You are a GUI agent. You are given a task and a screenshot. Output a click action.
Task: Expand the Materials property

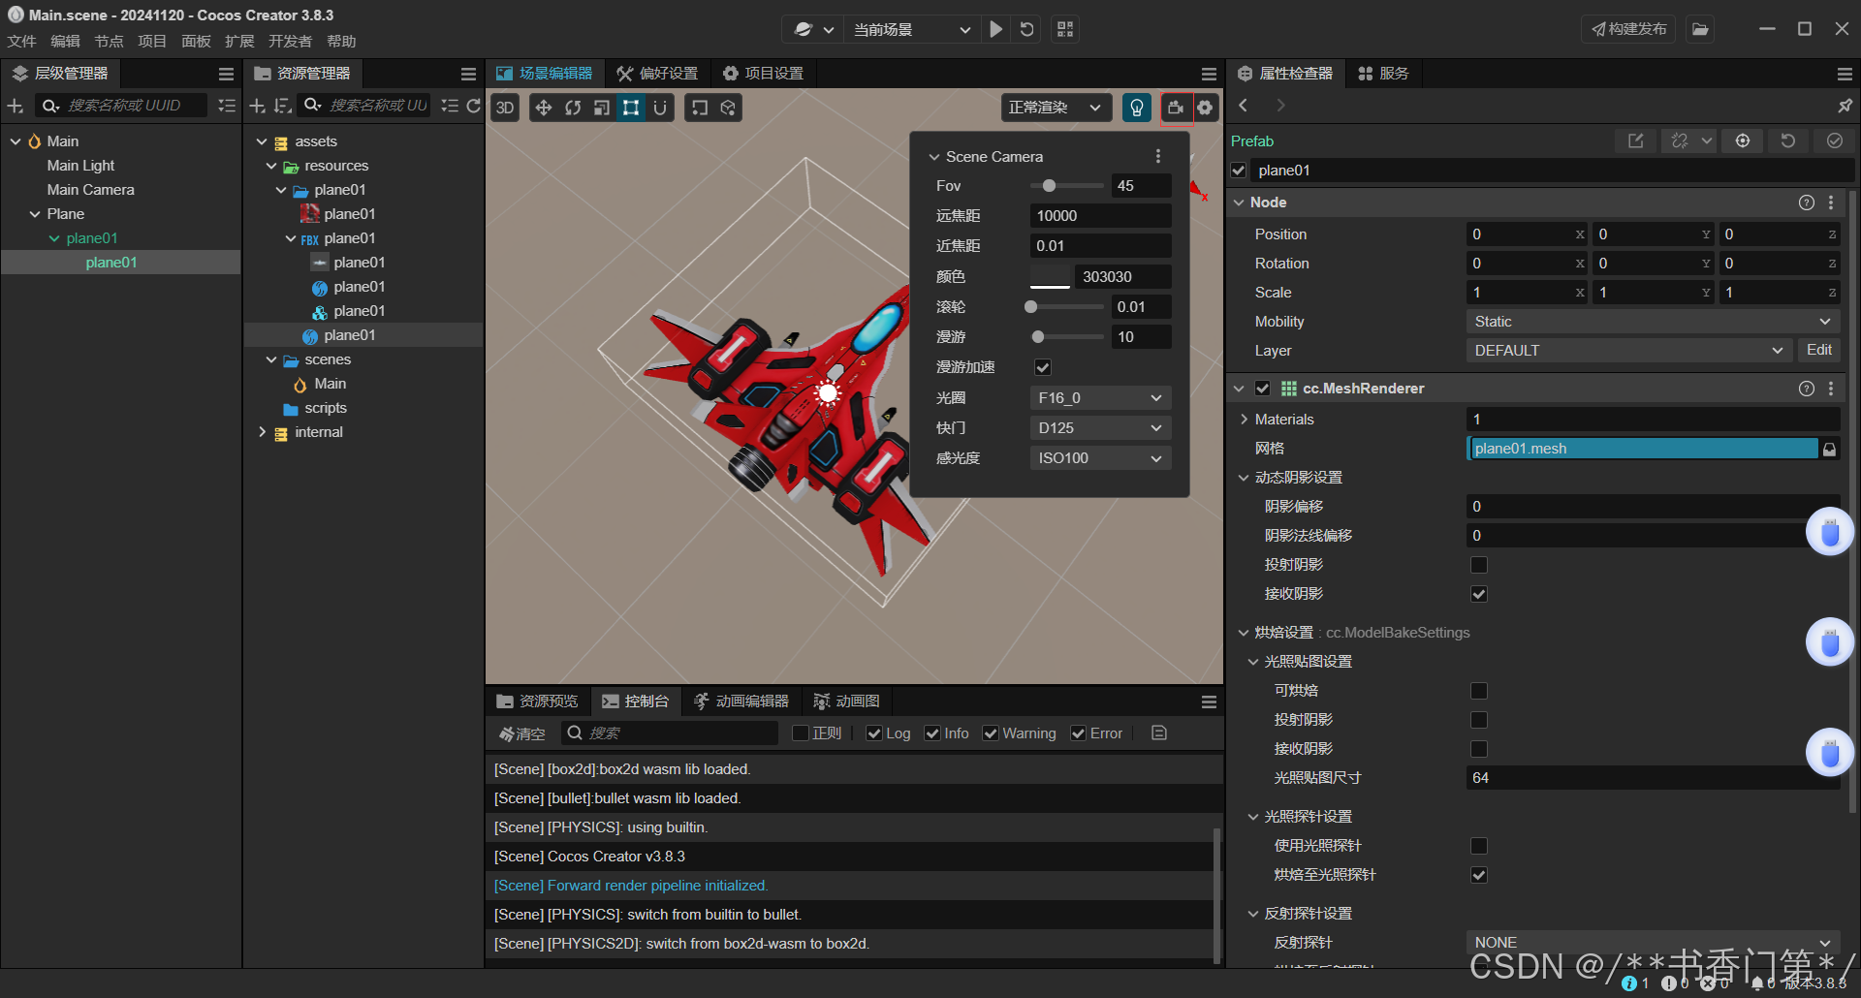click(x=1245, y=420)
